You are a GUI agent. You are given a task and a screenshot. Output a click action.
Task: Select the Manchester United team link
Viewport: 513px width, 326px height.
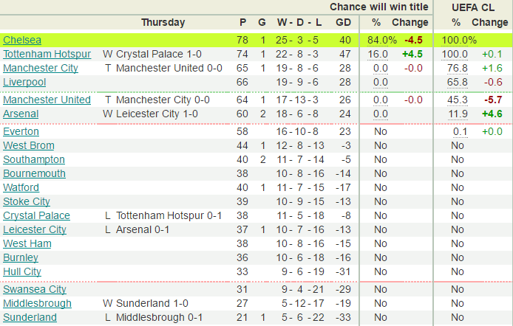[47, 100]
